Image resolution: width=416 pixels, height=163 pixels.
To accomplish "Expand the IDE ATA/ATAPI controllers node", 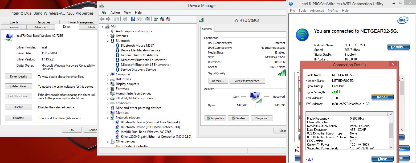I will (108, 99).
